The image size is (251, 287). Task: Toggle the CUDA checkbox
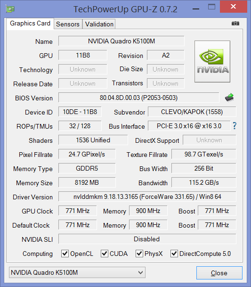pos(105,254)
